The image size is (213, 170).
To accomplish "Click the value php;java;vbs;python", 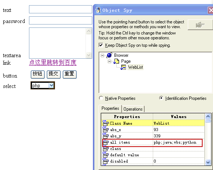I will 175,143.
